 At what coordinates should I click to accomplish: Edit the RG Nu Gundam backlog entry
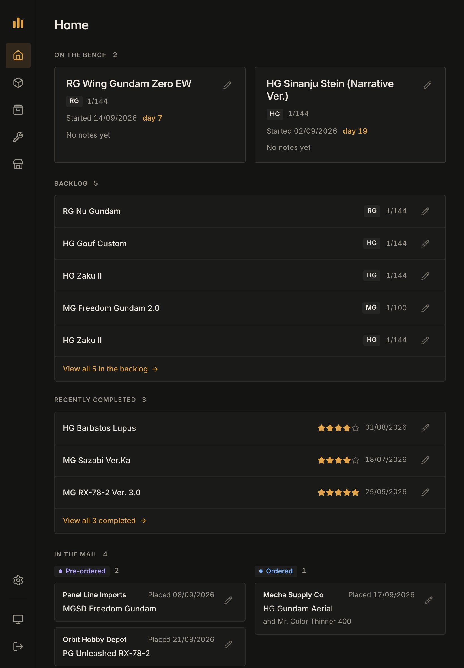pyautogui.click(x=425, y=211)
